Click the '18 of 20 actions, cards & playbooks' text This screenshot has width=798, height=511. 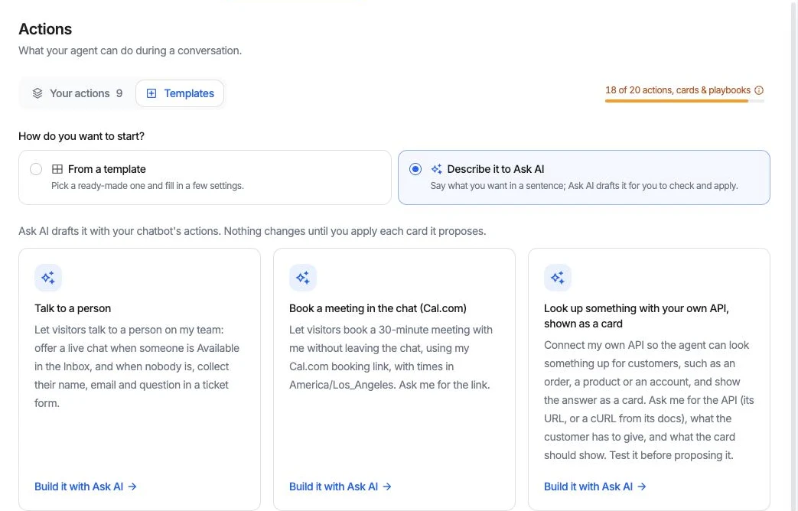click(678, 90)
